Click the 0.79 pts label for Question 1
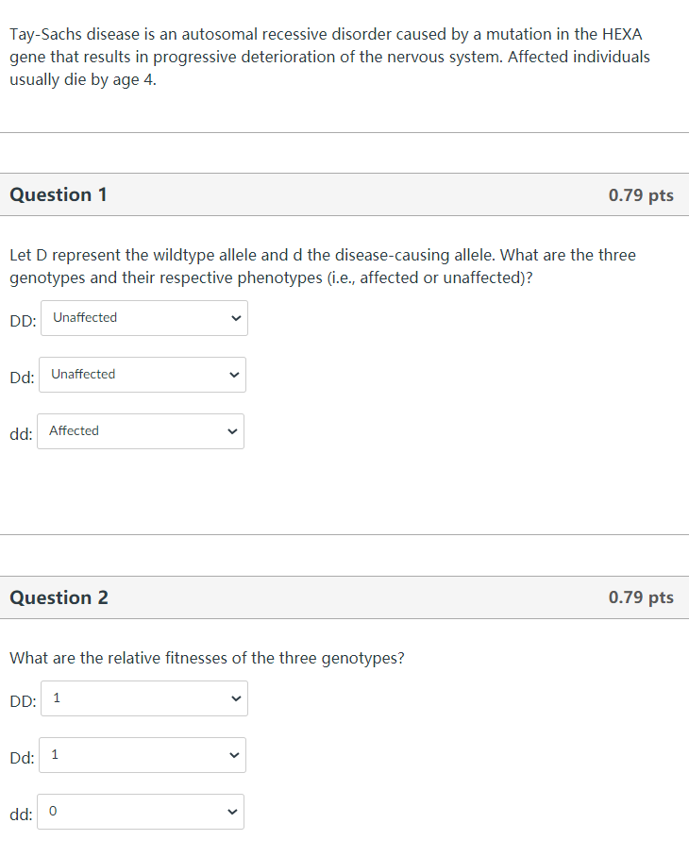689x857 pixels. pyautogui.click(x=641, y=195)
